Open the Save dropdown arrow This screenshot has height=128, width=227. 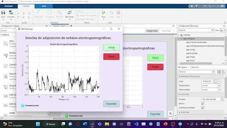click(3, 19)
